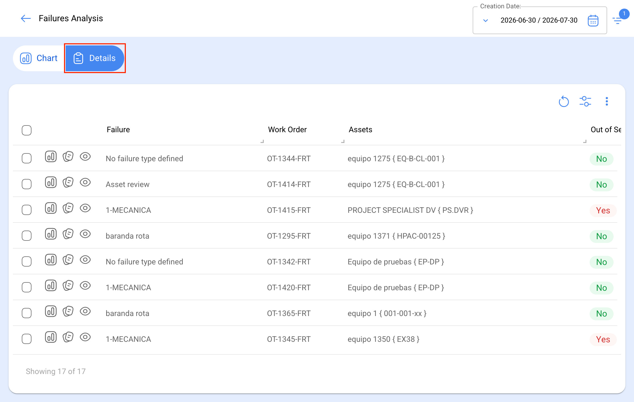Grab the Assets column resize handle

[x=585, y=141]
